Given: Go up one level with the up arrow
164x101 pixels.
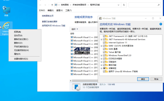Looking at the screenshot, I should (x=52, y=5).
